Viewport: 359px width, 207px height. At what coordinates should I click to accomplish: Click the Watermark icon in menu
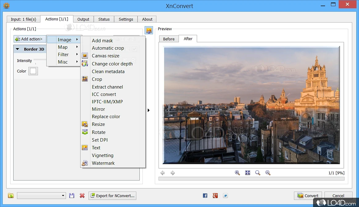point(85,163)
